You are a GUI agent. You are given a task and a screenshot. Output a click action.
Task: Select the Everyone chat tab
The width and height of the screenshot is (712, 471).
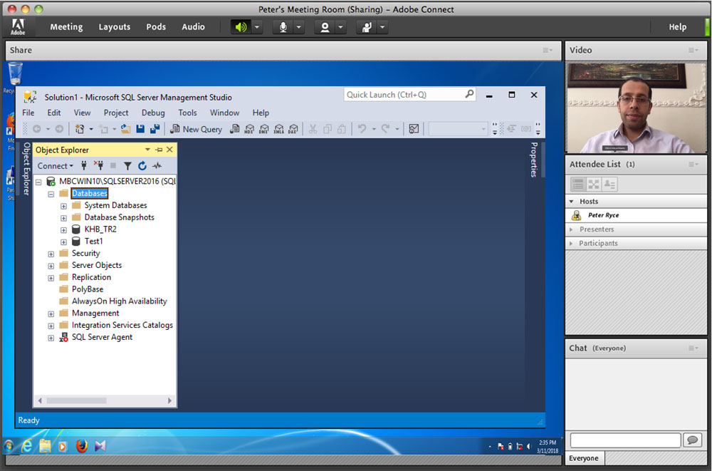tap(584, 458)
